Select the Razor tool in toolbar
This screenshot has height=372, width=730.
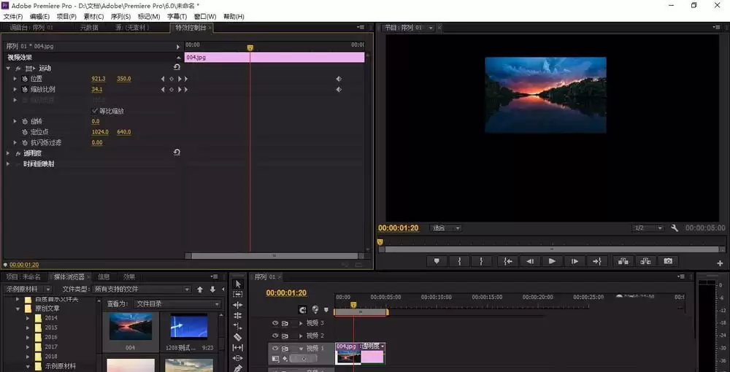click(237, 337)
